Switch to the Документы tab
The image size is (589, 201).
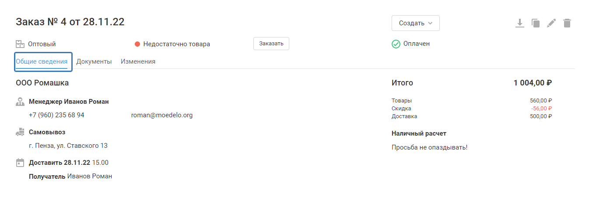click(x=94, y=61)
